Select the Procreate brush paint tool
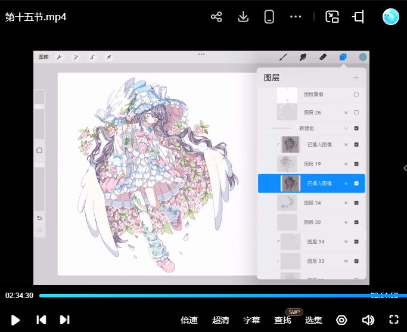The height and width of the screenshot is (332, 407). [x=283, y=57]
